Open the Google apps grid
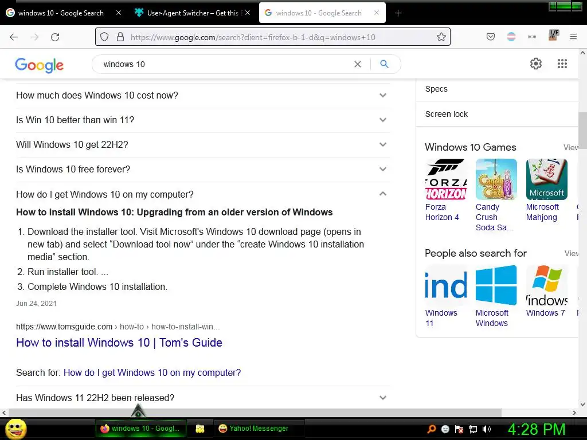Screen dimensions: 587x440 pyautogui.click(x=562, y=64)
